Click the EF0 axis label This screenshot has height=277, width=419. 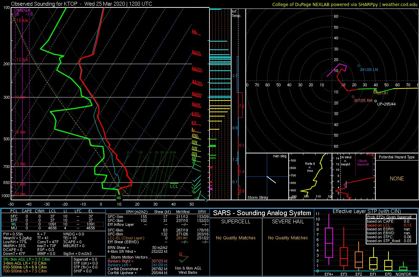(x=388, y=274)
